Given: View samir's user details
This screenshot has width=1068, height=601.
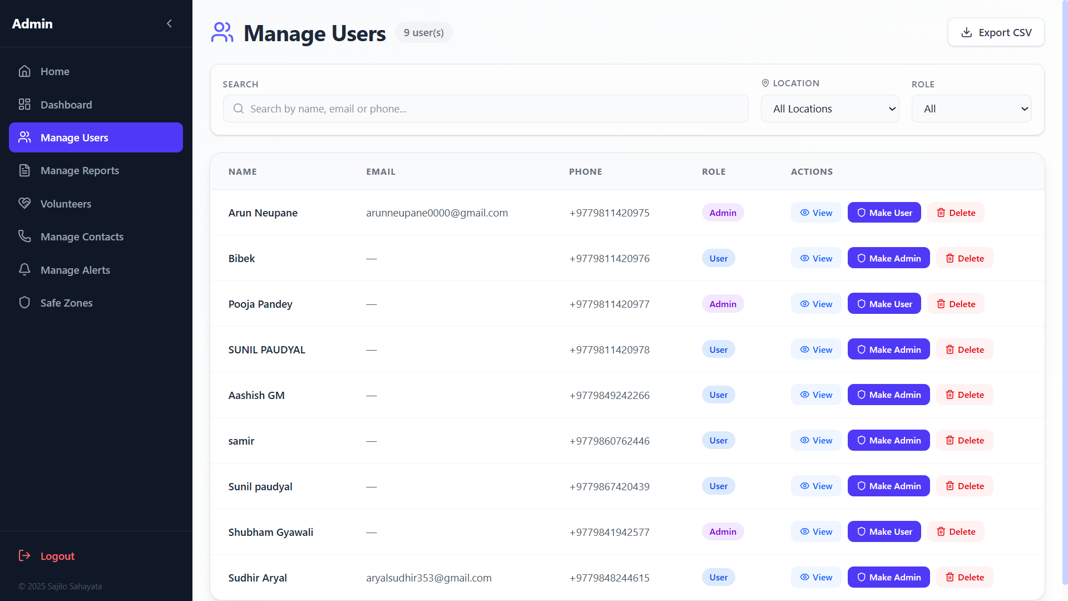Looking at the screenshot, I should [x=816, y=440].
